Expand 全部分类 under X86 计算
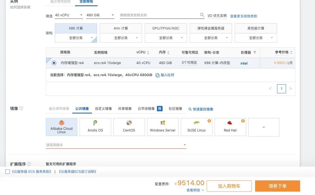Viewport: 315px width, 195px height. pyautogui.click(x=76, y=38)
